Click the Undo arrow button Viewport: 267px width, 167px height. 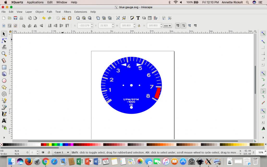(x=44, y=18)
